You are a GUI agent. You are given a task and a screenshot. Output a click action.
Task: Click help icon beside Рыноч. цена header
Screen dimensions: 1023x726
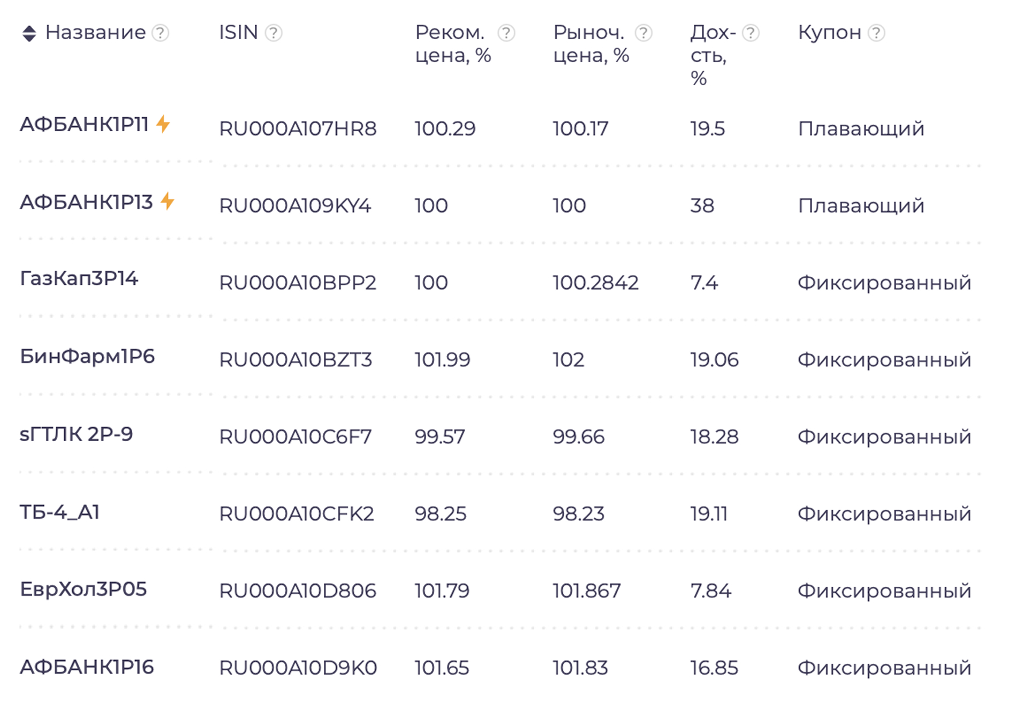tap(643, 33)
